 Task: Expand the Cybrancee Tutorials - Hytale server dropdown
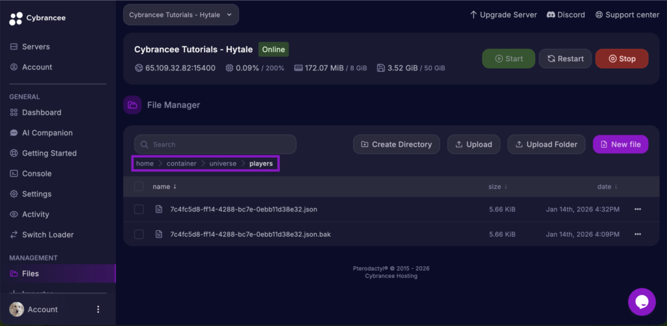tap(181, 15)
